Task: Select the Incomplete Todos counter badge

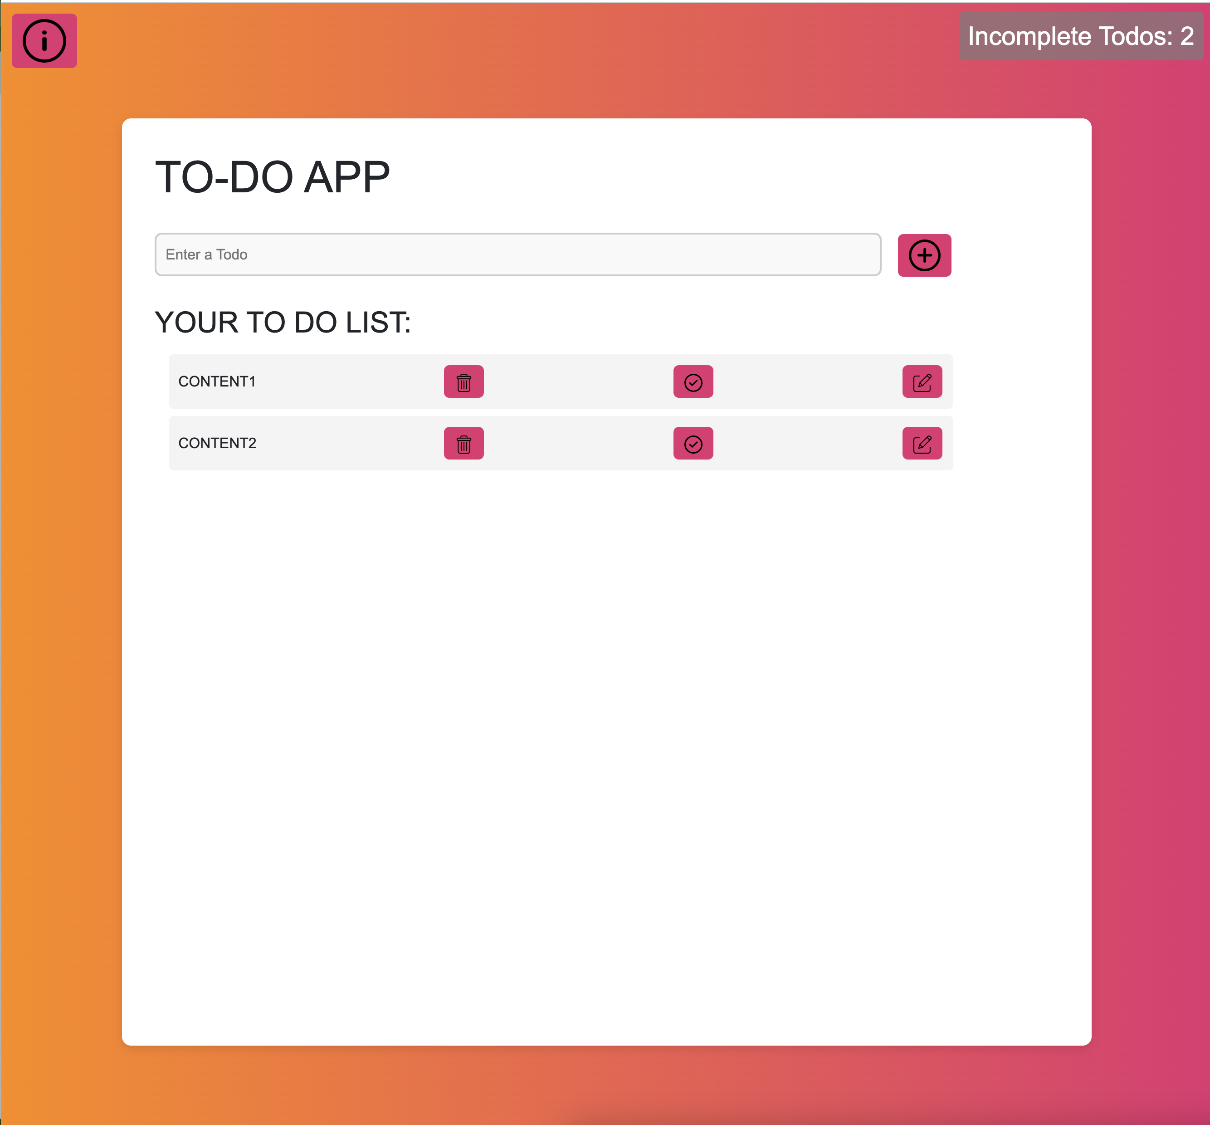Action: click(x=1080, y=37)
